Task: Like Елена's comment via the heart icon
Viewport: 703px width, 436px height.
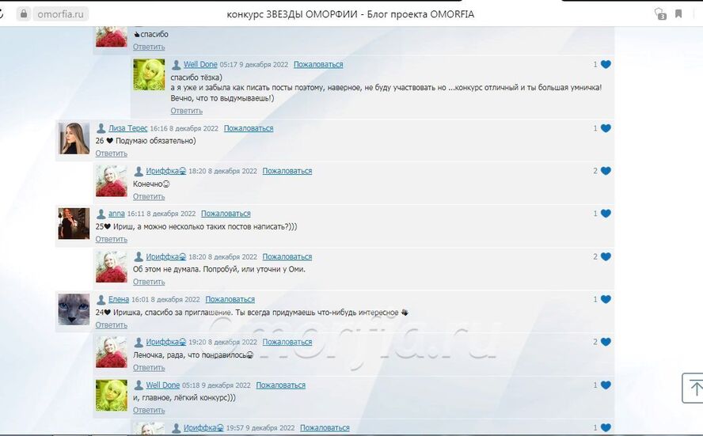Action: coord(606,299)
